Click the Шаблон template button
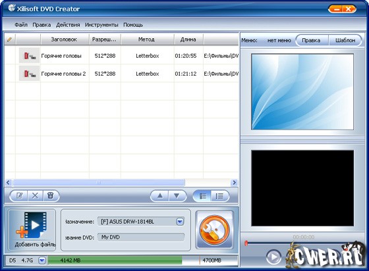 click(x=345, y=40)
